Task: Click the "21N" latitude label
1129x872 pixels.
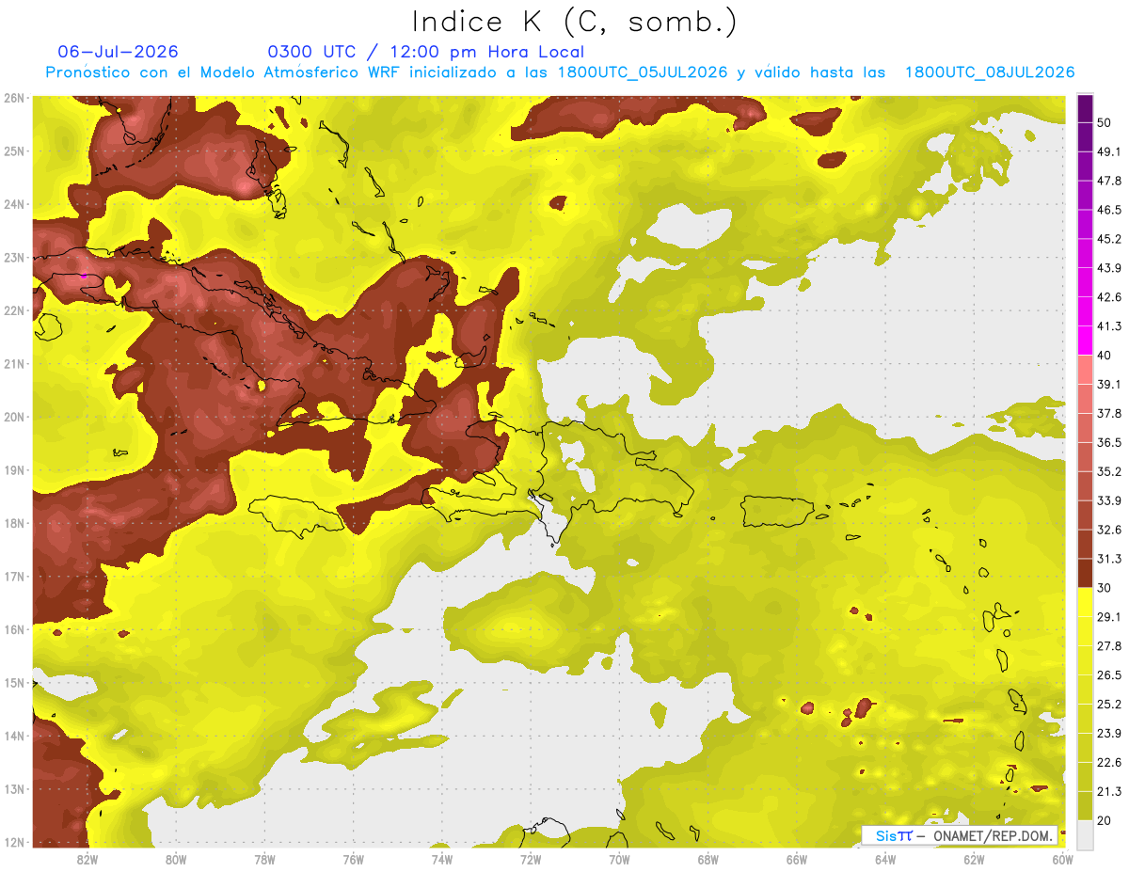Action: [13, 364]
